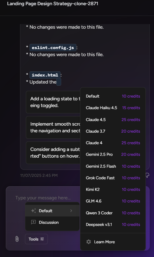
Task: Click the Discussion chat bubble icon
Action: click(x=33, y=222)
